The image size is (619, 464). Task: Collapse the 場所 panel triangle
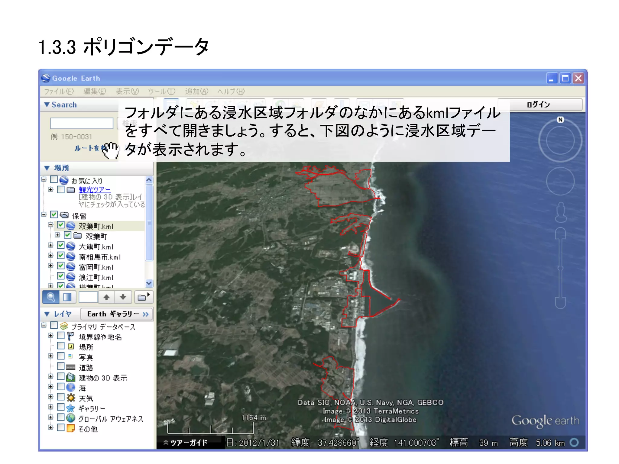(47, 168)
